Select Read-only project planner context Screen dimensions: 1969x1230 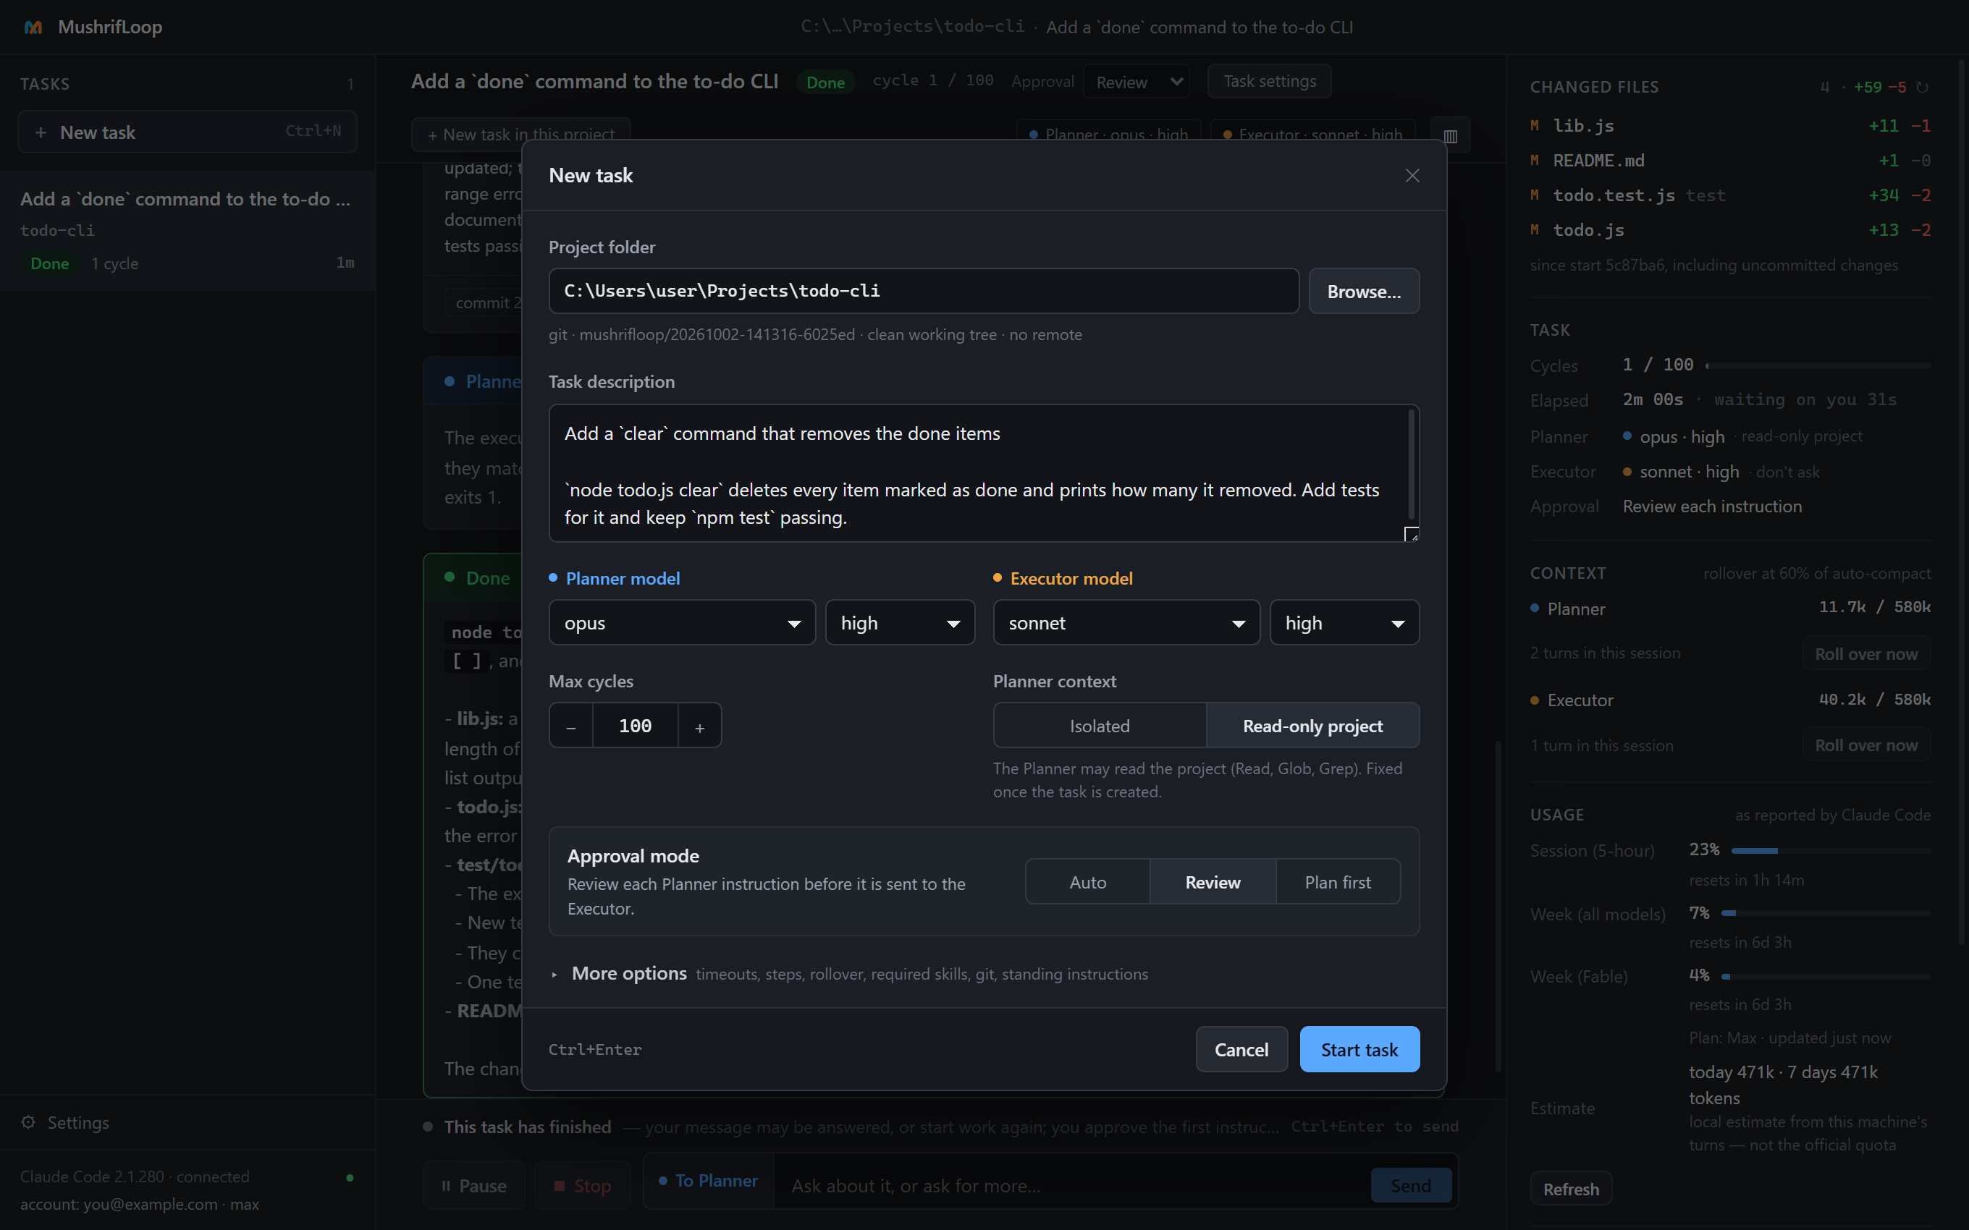tap(1312, 726)
